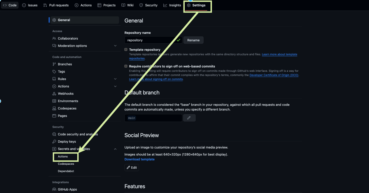Click the GitHub Apps icon
369x193 pixels.
point(54,189)
